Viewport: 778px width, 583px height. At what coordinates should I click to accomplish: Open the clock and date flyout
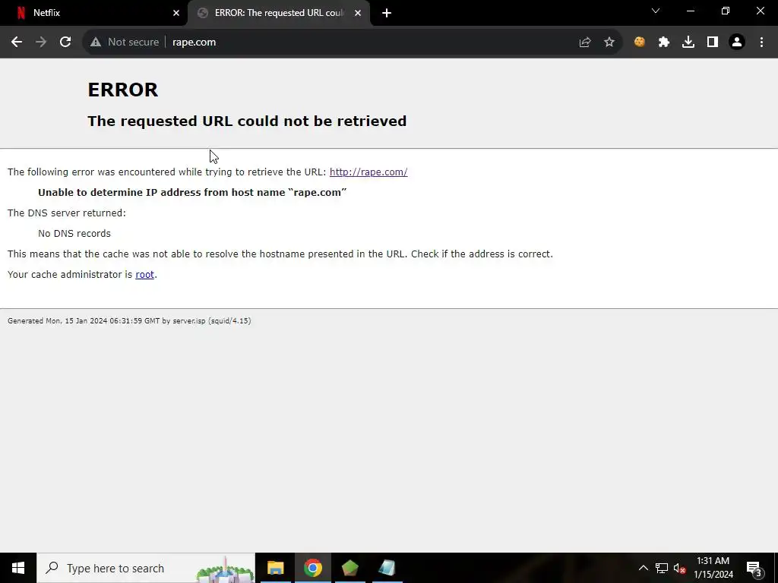713,568
